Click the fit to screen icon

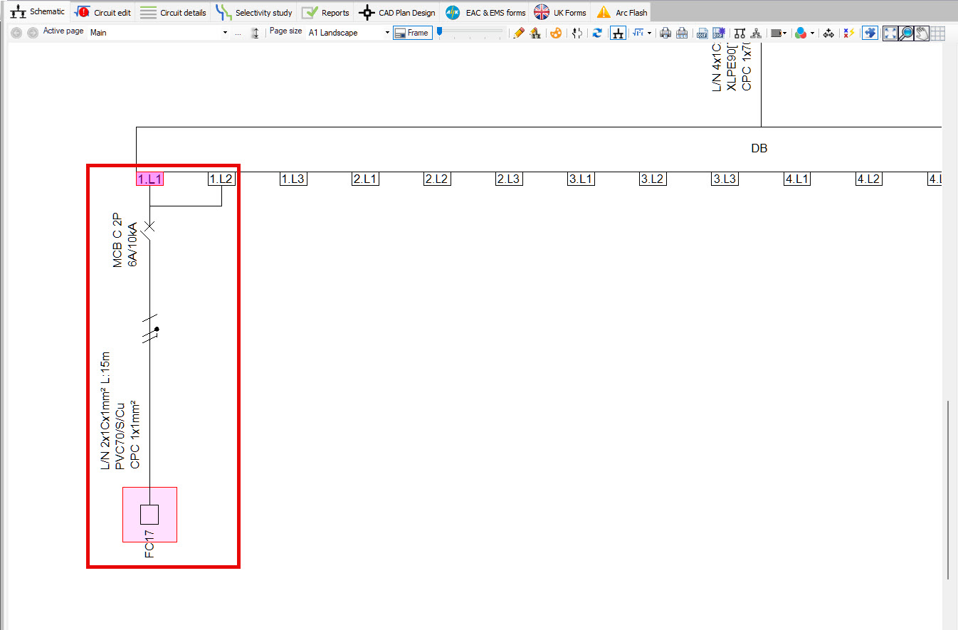point(890,33)
